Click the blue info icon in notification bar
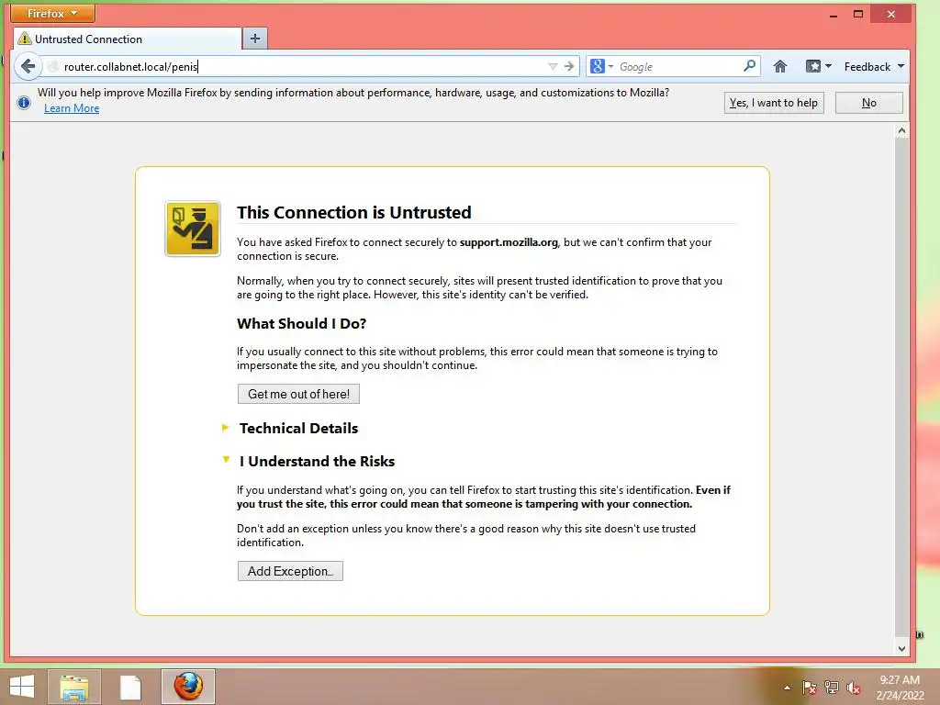940x705 pixels. tap(23, 103)
